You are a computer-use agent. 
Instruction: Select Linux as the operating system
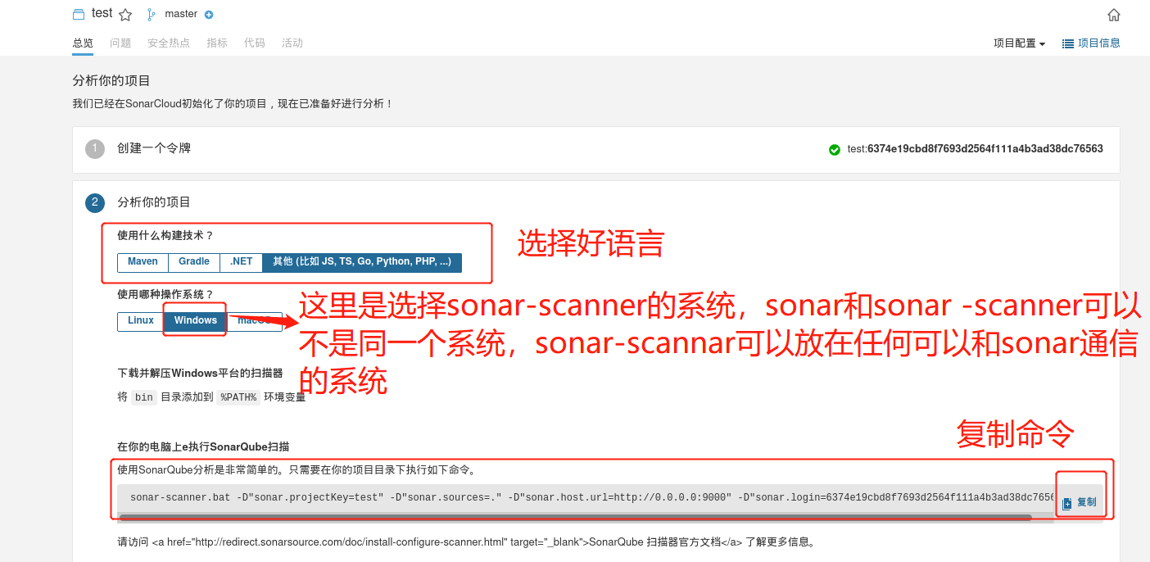coord(141,321)
